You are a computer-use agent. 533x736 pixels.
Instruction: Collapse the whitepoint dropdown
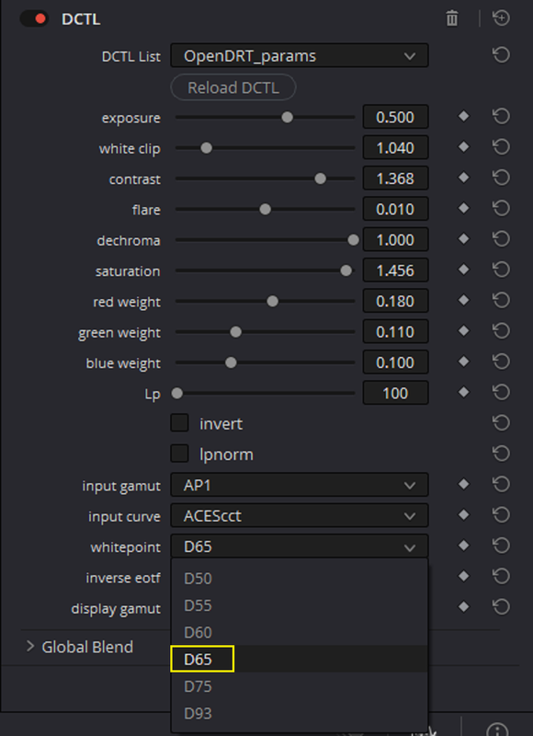coord(299,546)
